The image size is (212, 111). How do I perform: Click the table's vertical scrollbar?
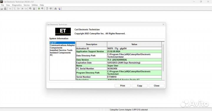tap(163, 58)
